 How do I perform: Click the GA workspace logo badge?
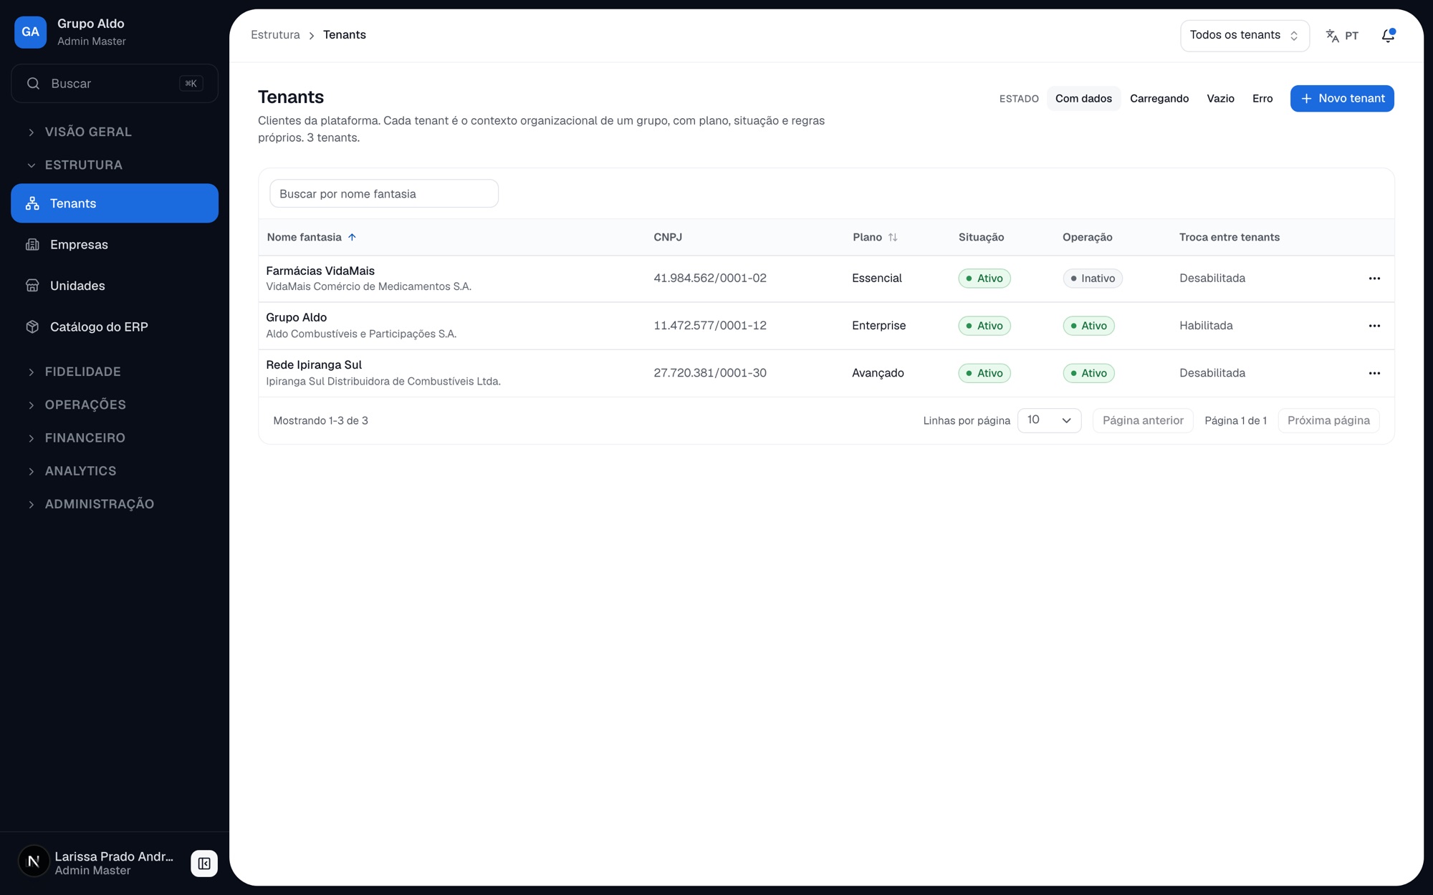coord(30,32)
